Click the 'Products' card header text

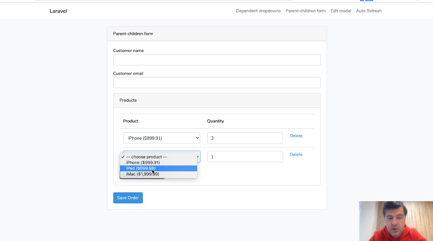[128, 100]
